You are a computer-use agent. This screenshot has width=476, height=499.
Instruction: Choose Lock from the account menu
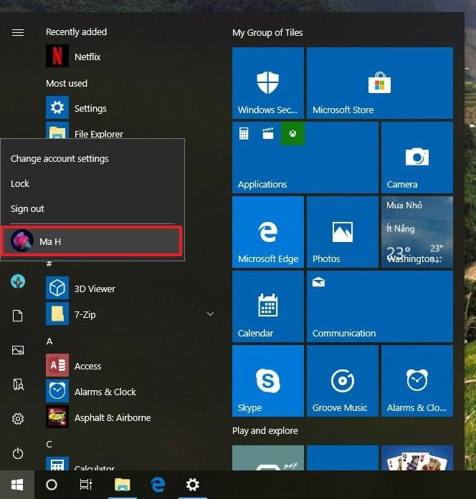click(20, 183)
